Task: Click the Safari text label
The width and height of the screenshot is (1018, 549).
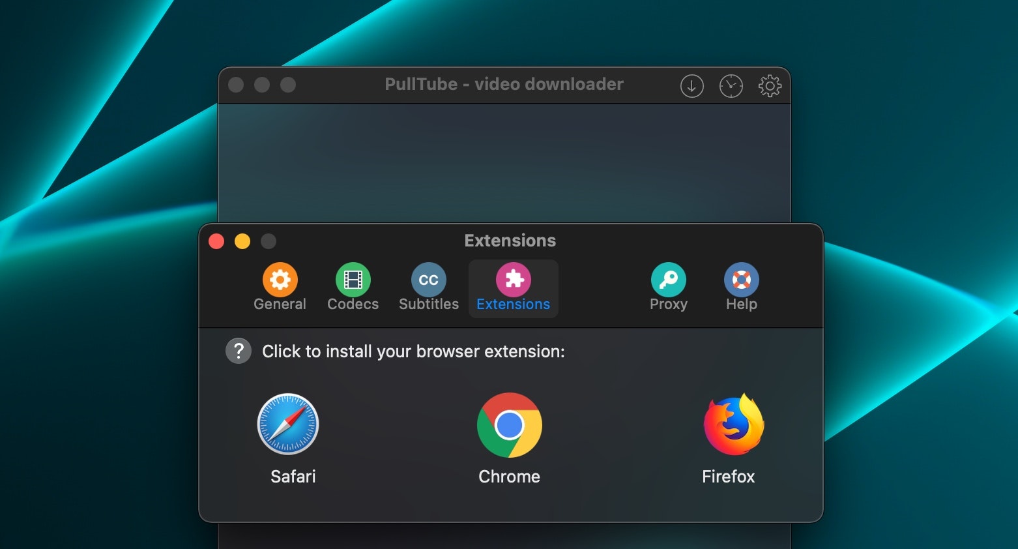Action: (293, 477)
